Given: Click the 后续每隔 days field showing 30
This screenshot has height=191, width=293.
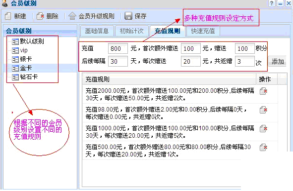Looking at the screenshot, I should (x=118, y=61).
